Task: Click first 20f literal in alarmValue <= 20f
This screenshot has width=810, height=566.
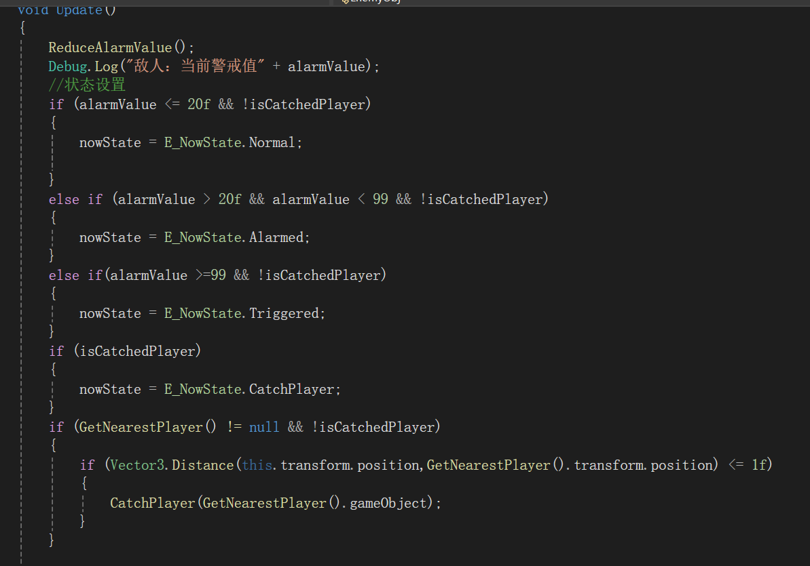Action: pyautogui.click(x=199, y=104)
